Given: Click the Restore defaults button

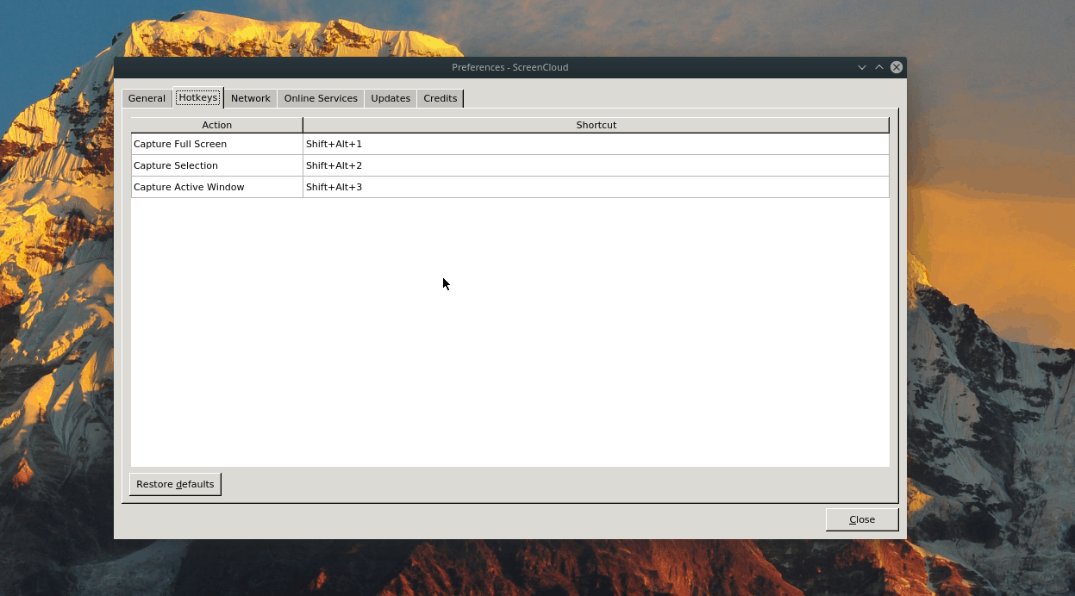Looking at the screenshot, I should point(175,484).
